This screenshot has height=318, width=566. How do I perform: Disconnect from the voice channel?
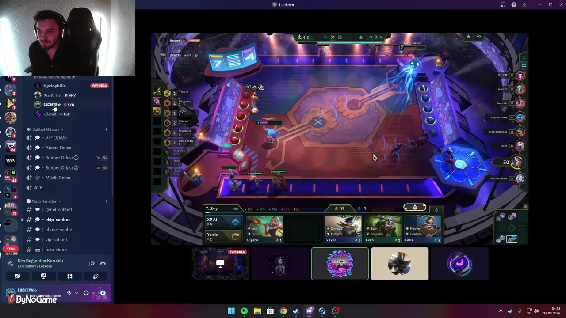pyautogui.click(x=103, y=263)
